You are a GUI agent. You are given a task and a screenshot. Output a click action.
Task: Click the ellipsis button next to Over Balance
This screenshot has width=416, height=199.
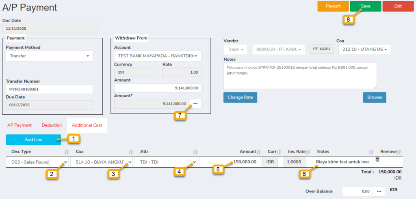point(378,191)
